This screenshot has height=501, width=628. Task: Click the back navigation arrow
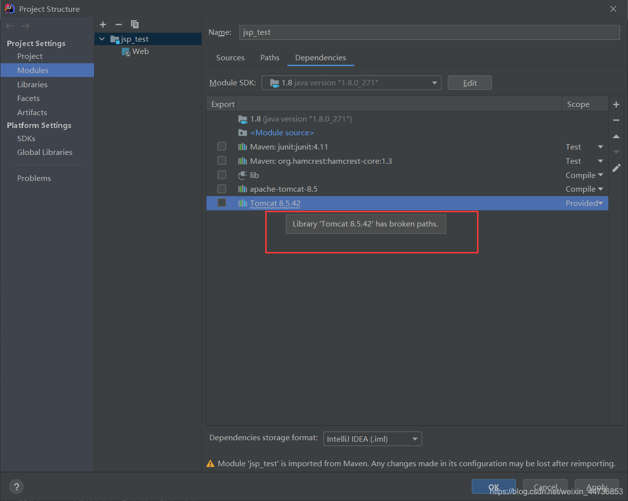pyautogui.click(x=10, y=25)
